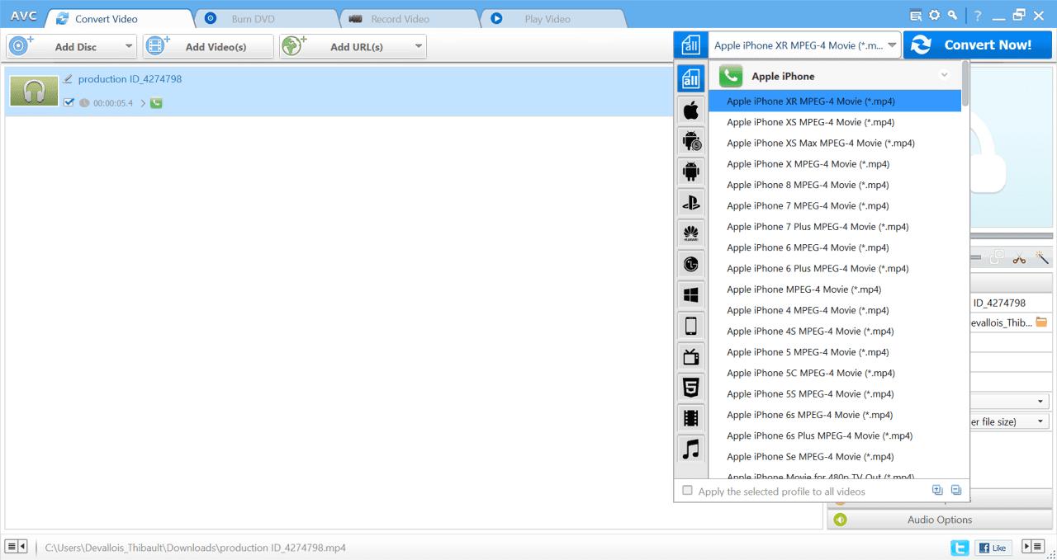
Task: Toggle left panel view icon in status bar
Action: click(x=17, y=546)
